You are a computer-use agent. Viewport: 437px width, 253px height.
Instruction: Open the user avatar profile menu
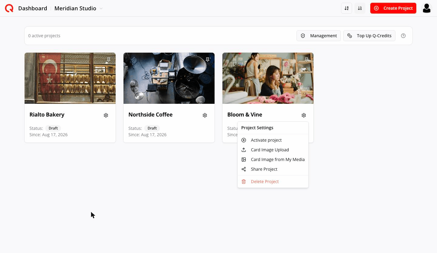coord(427,8)
